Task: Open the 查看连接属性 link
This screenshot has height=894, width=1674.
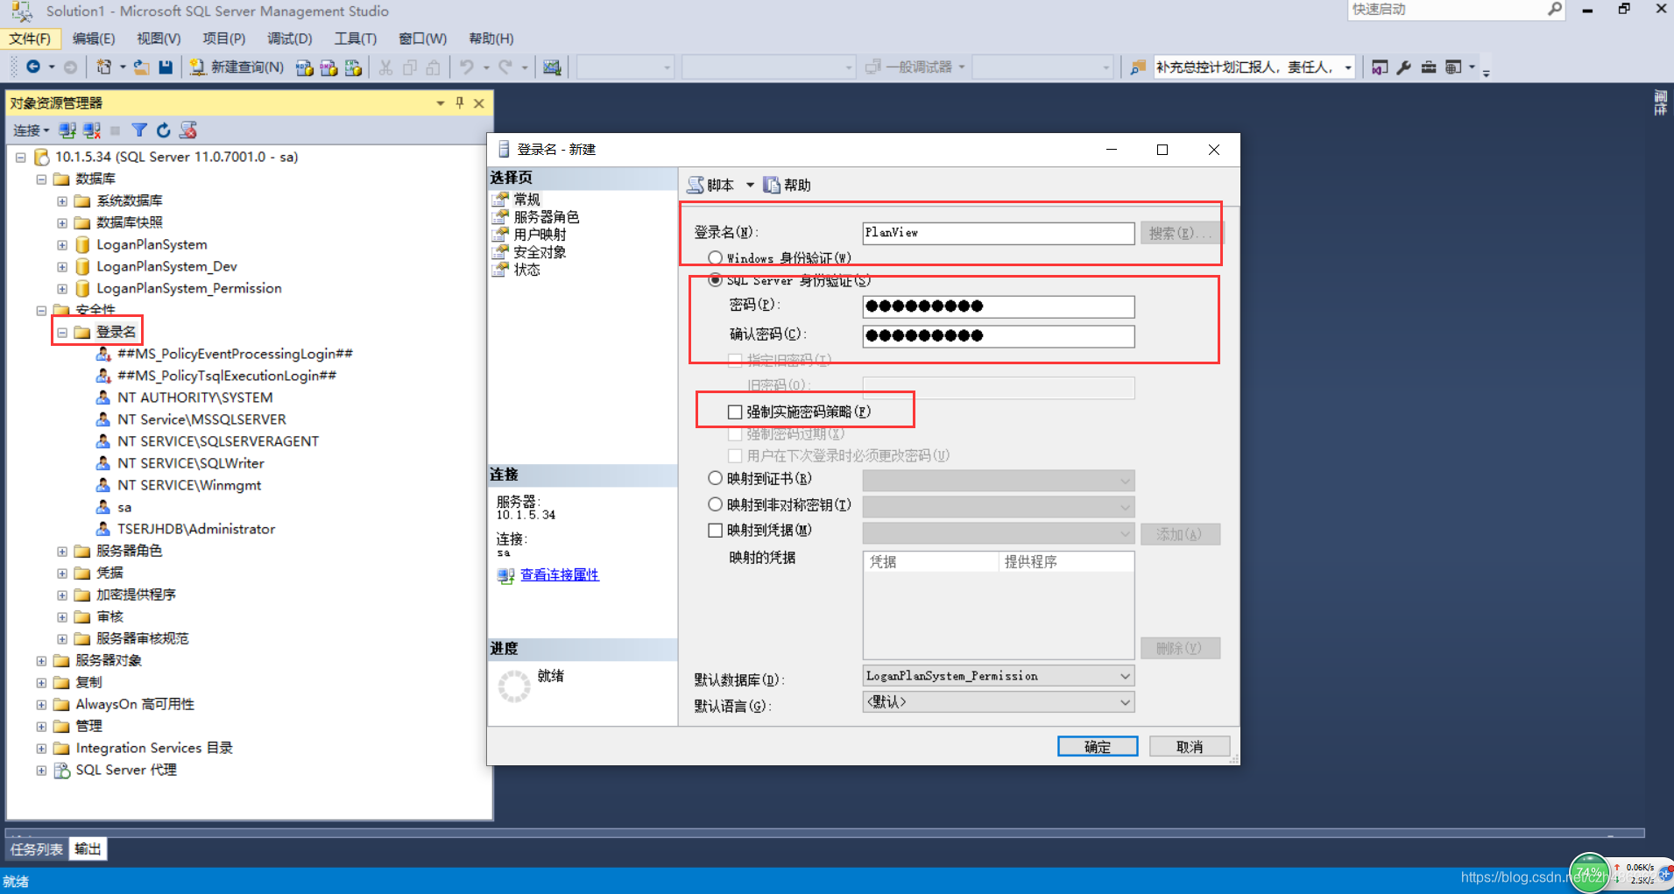Action: tap(560, 574)
